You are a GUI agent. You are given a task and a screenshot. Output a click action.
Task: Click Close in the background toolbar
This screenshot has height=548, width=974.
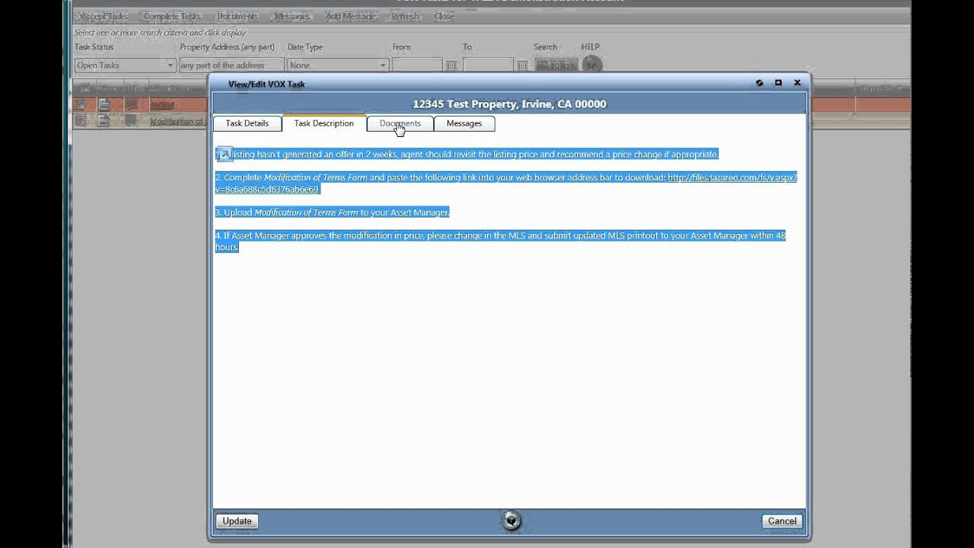click(444, 16)
